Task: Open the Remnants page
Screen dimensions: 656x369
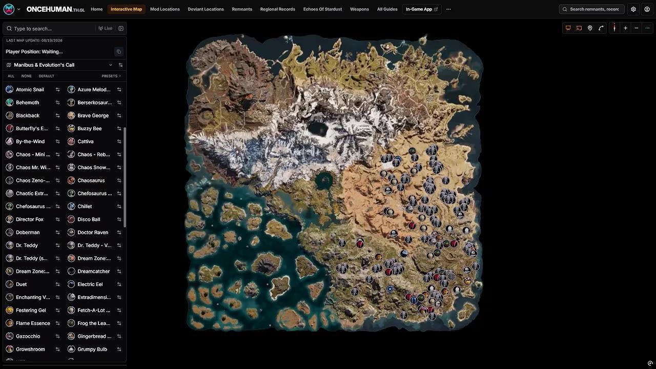Action: coord(242,9)
